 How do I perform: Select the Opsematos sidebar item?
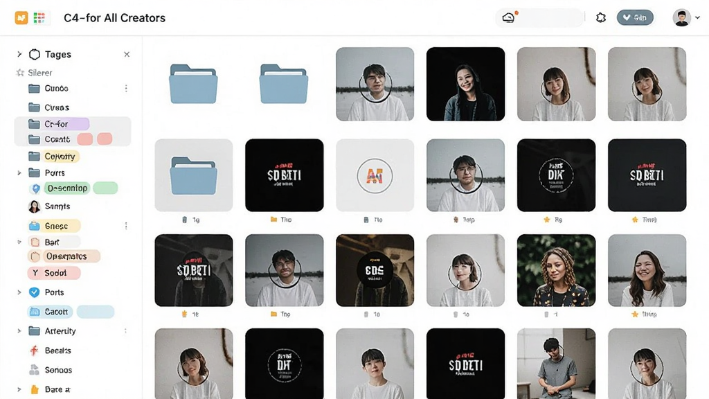(64, 256)
